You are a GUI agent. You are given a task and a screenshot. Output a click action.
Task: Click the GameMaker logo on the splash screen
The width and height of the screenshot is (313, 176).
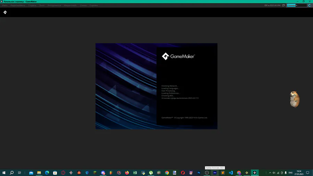point(178,56)
